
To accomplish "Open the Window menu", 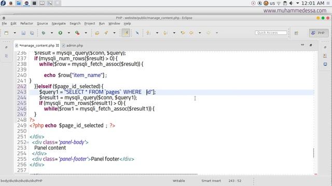I will tap(114, 23).
